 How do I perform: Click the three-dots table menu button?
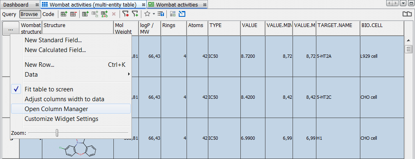pyautogui.click(x=11, y=28)
